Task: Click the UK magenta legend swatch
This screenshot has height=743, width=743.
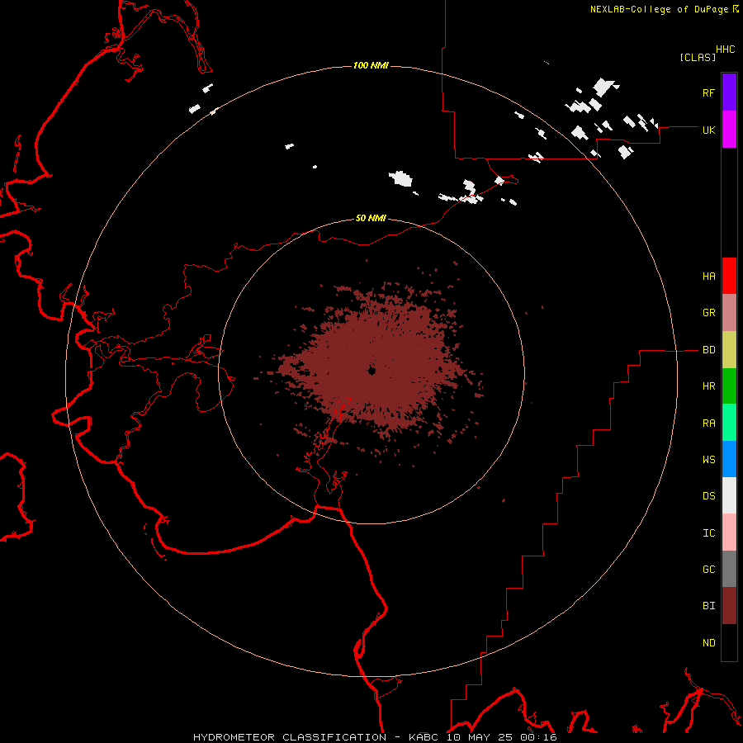Action: (729, 130)
